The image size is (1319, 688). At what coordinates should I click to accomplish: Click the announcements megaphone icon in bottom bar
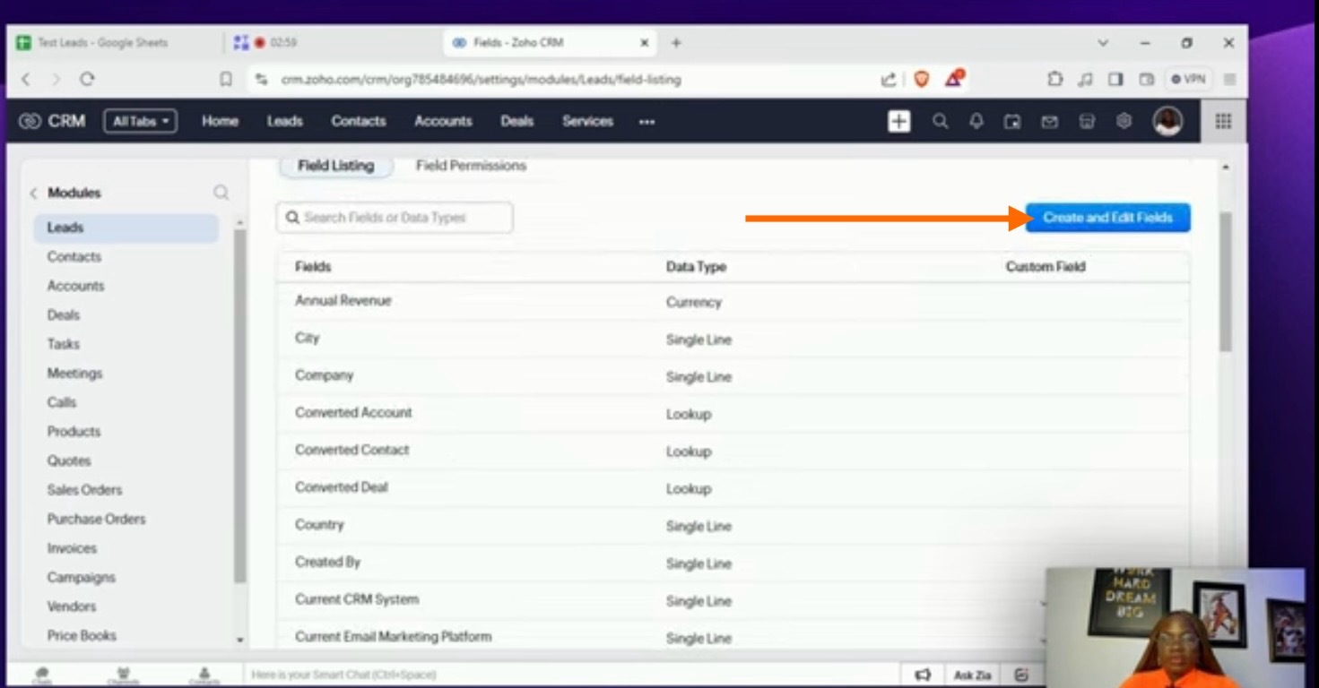click(x=923, y=675)
